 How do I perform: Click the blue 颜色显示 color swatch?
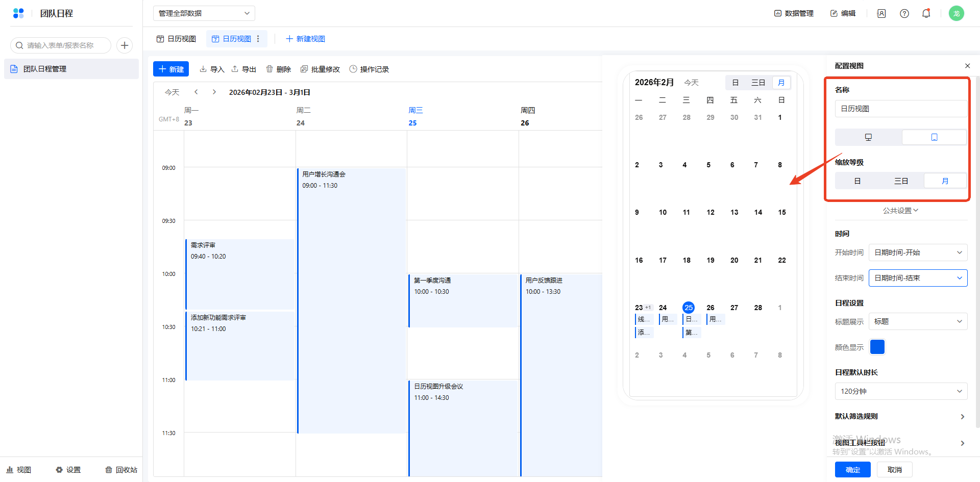[877, 347]
